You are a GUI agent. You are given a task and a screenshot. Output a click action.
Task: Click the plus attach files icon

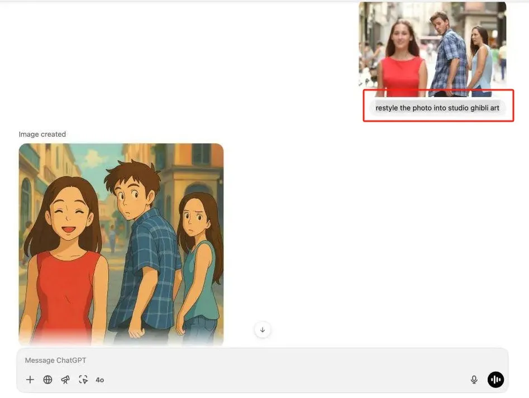[30, 380]
